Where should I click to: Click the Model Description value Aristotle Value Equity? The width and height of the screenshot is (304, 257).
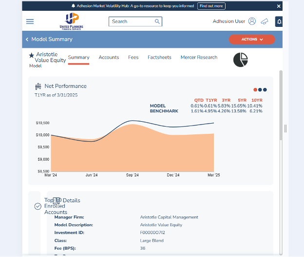(161, 225)
